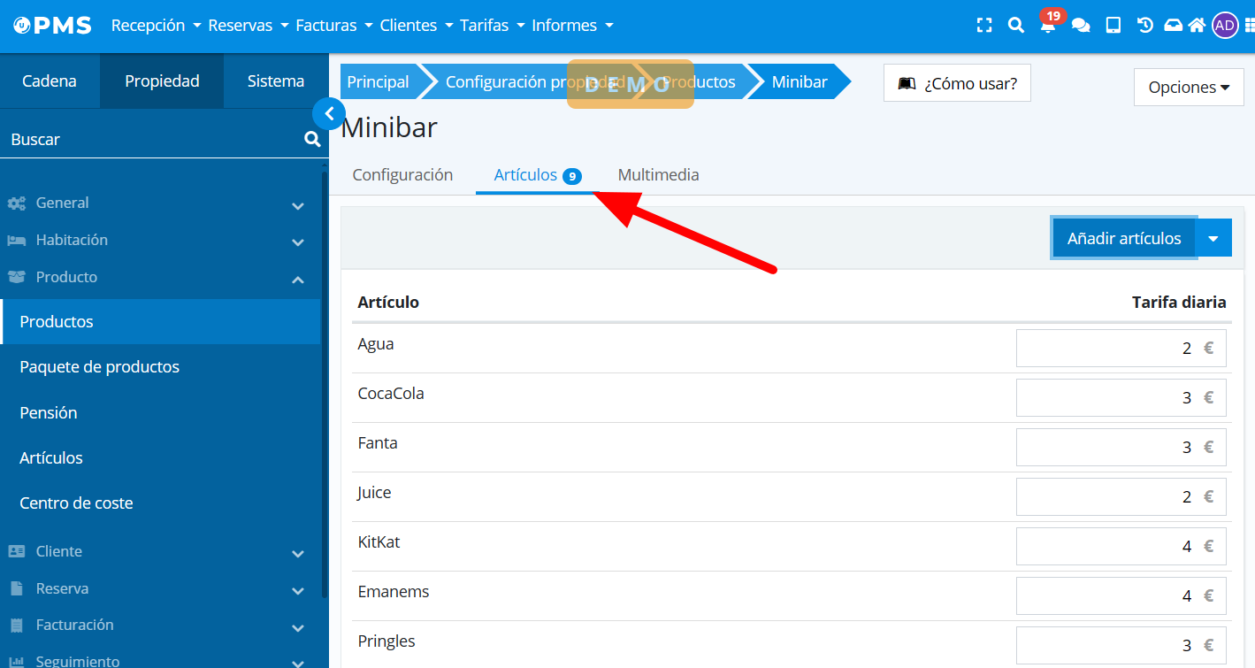Edit the Pringles daily rate field
The width and height of the screenshot is (1255, 668).
pyautogui.click(x=1121, y=646)
